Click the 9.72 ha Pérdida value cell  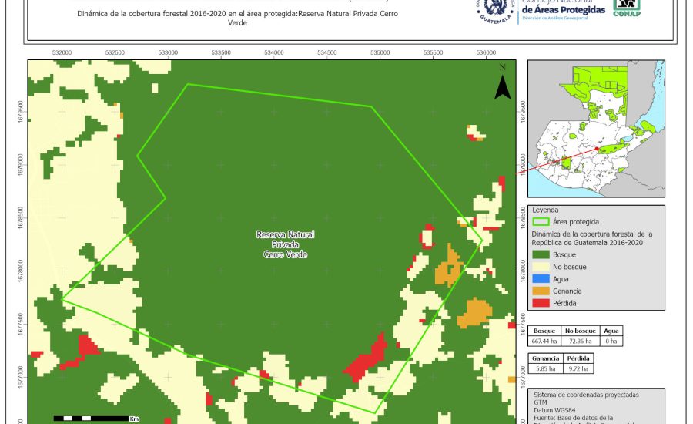pyautogui.click(x=578, y=370)
